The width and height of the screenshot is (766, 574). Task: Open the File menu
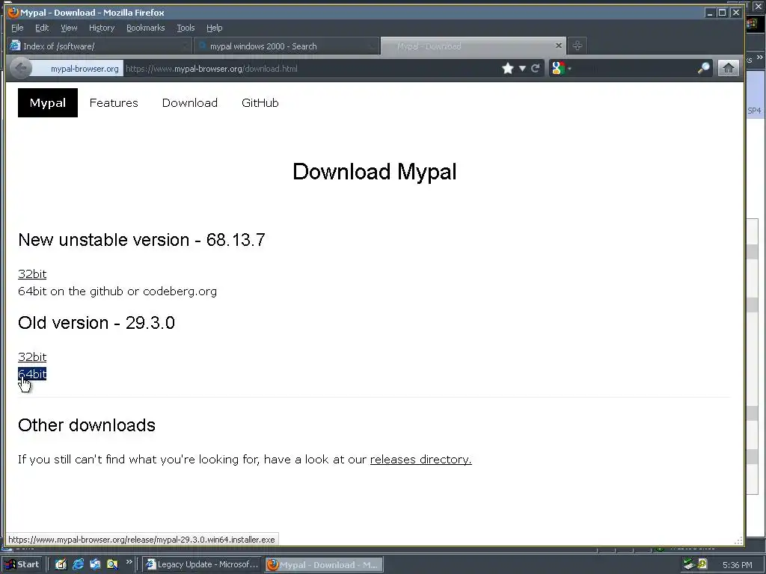17,28
